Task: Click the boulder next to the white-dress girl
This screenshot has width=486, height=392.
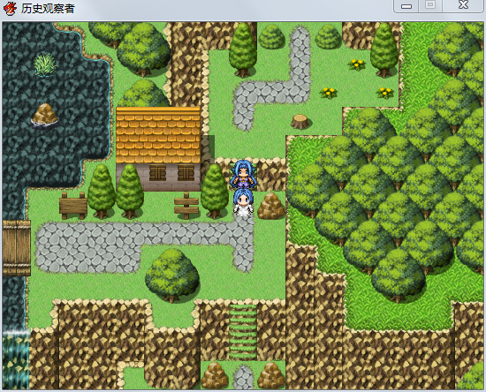Action: (x=271, y=206)
